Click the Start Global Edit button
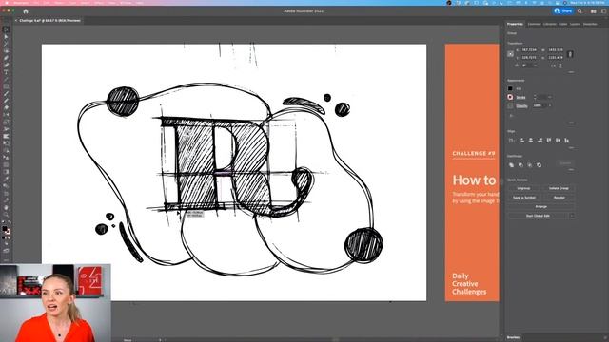The image size is (609, 342). coord(538,216)
